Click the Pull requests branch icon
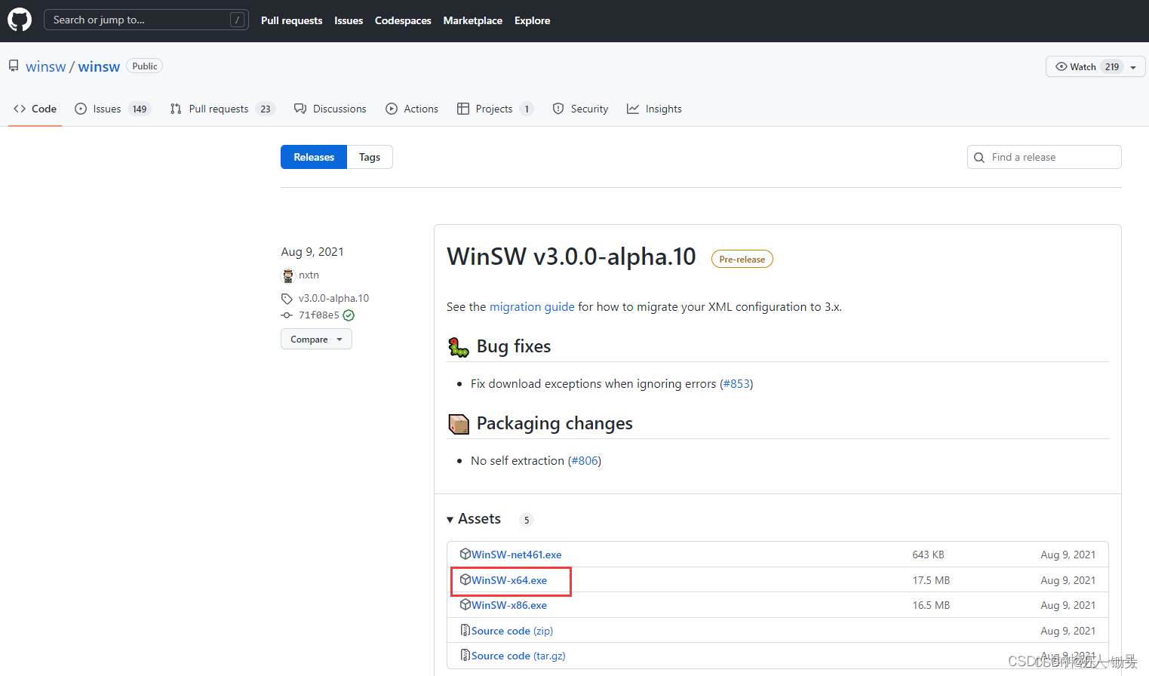This screenshot has height=676, width=1149. (x=176, y=109)
